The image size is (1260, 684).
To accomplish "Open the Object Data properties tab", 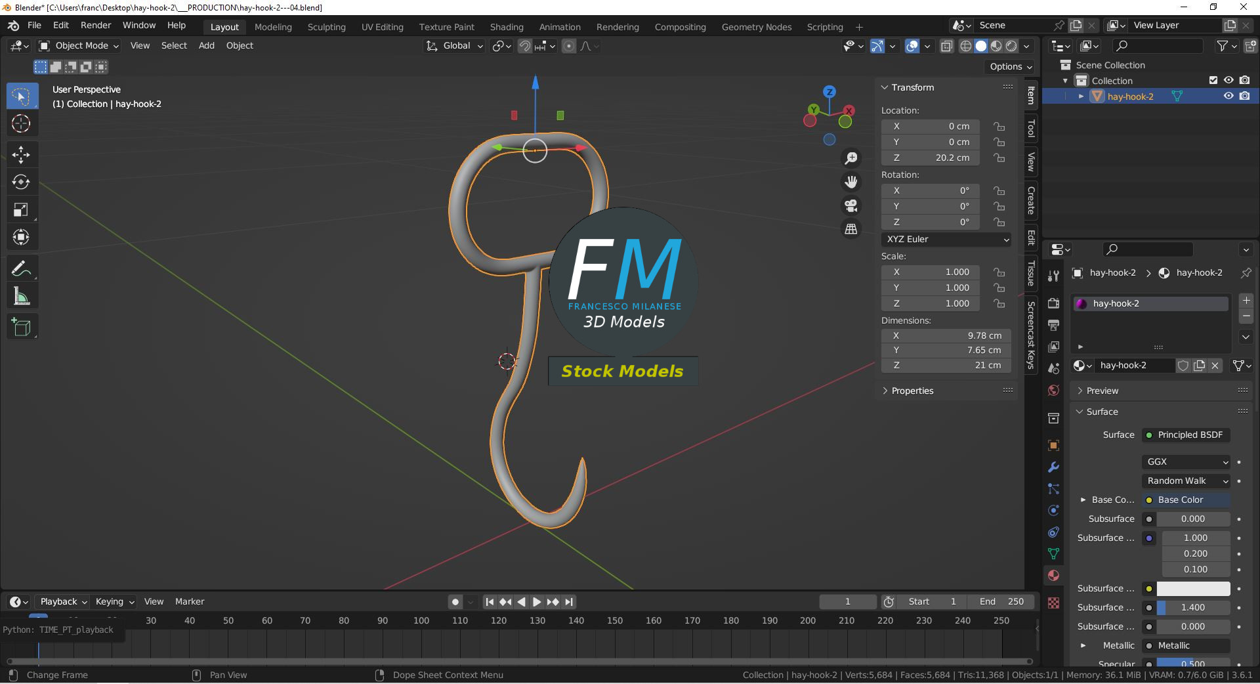I will click(x=1053, y=554).
